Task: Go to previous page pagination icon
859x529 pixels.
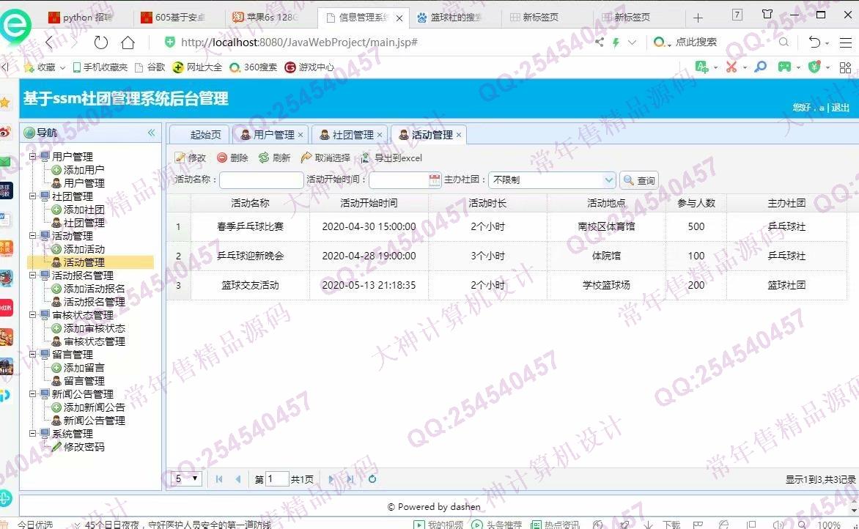Action: tap(237, 479)
